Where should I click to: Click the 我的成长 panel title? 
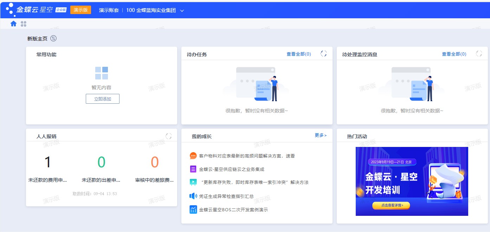202,136
